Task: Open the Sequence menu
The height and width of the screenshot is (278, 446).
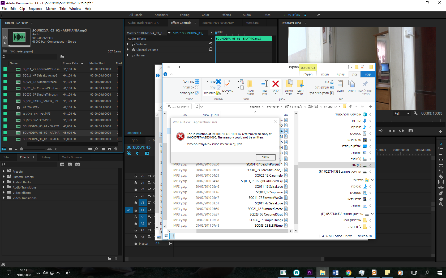Action: (x=35, y=9)
